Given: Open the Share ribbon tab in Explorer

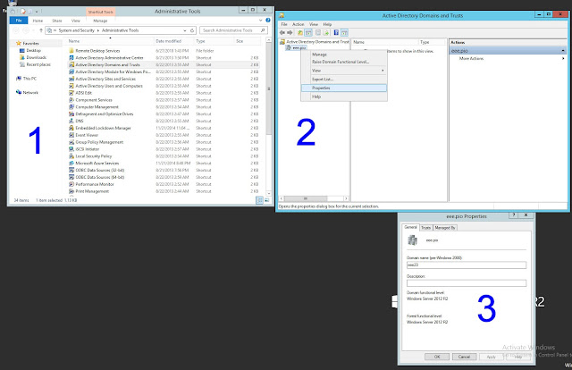Looking at the screenshot, I should (x=57, y=21).
